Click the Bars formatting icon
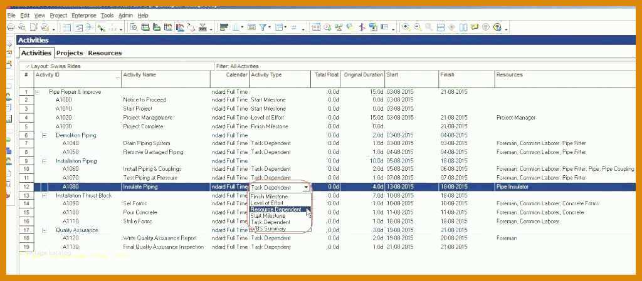This screenshot has width=642, height=281. (x=224, y=28)
